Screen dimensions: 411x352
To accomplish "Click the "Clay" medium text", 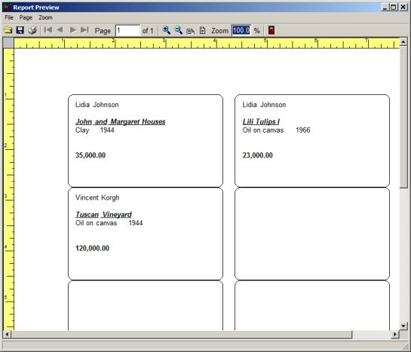I will click(x=82, y=130).
